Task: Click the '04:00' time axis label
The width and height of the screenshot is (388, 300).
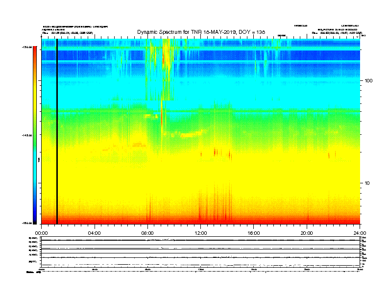Action: click(x=95, y=233)
